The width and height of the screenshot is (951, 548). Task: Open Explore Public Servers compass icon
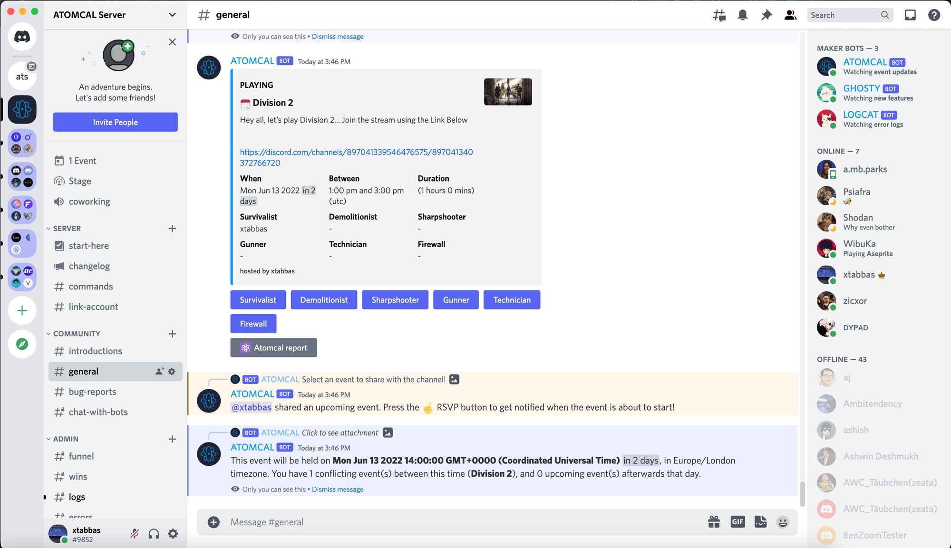click(x=22, y=344)
